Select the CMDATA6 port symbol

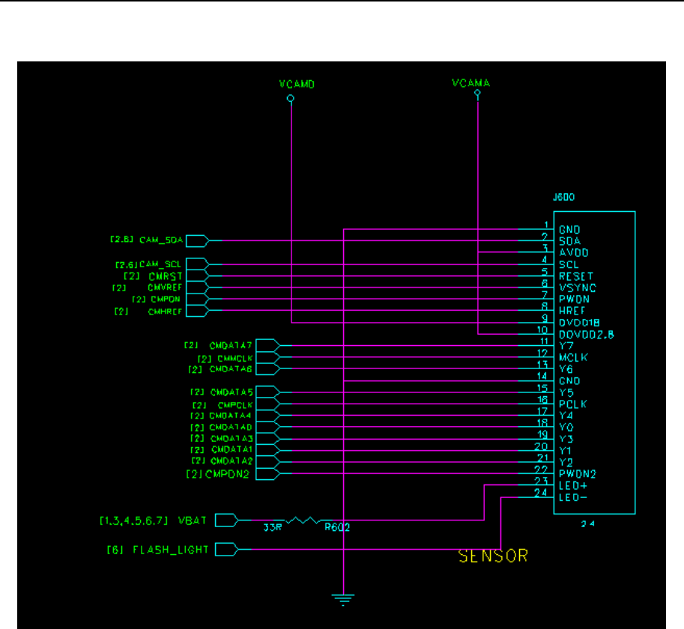click(268, 368)
